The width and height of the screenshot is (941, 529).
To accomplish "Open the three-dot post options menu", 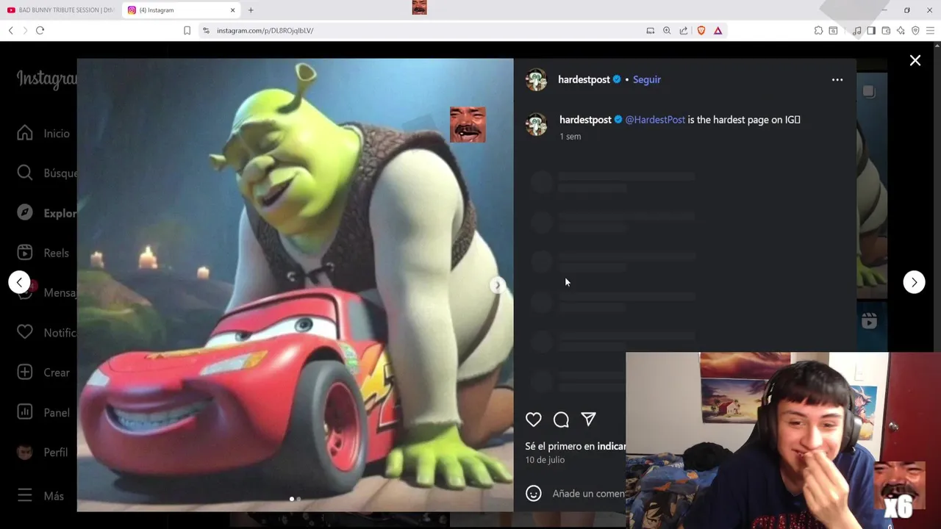I will 837,79.
